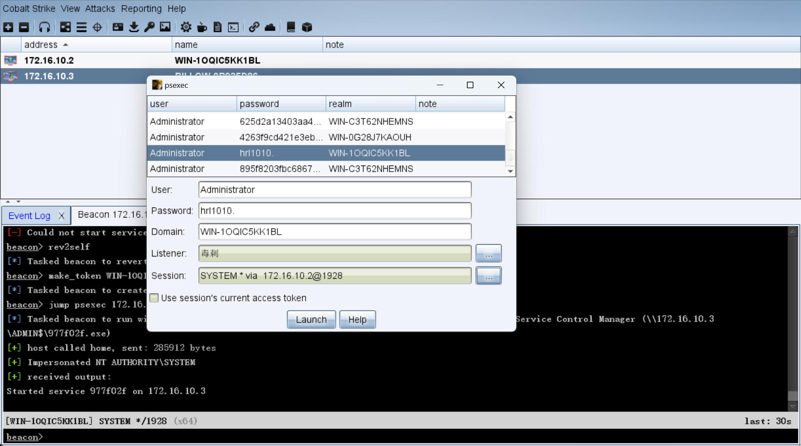Image resolution: width=801 pixels, height=446 pixels.
Task: Open the Attacks menu
Action: (x=100, y=8)
